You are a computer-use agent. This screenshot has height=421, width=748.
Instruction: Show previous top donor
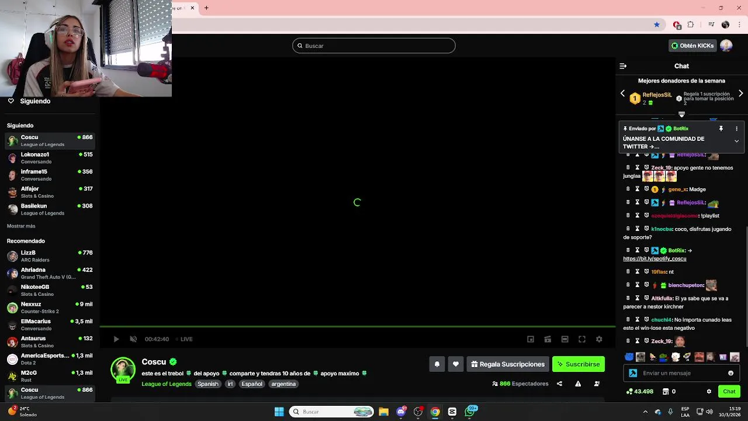[622, 94]
